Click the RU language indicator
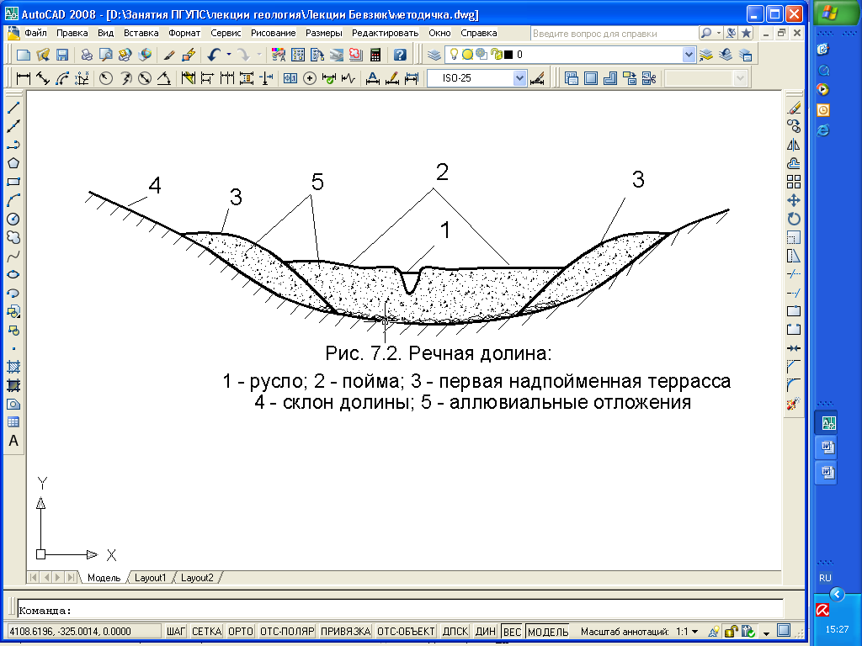Image resolution: width=862 pixels, height=646 pixels. point(825,578)
